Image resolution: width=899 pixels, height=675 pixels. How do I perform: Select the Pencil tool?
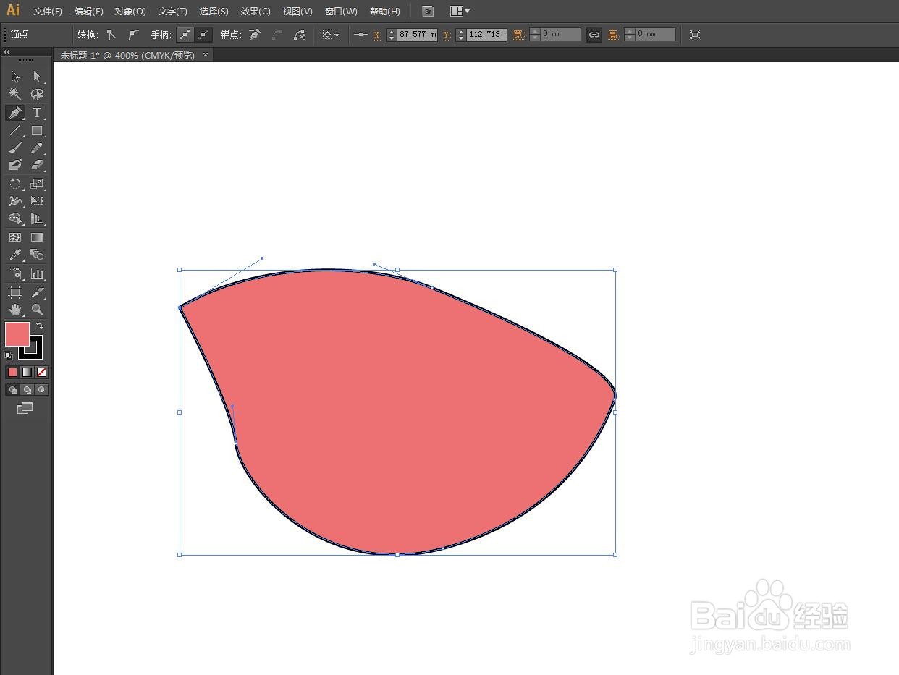(37, 148)
